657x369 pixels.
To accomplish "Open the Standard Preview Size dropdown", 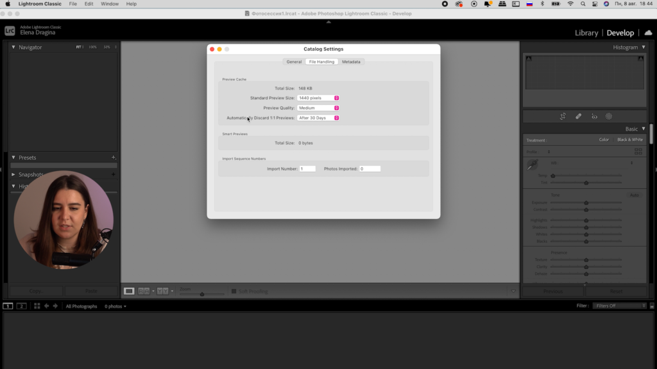I will click(318, 98).
